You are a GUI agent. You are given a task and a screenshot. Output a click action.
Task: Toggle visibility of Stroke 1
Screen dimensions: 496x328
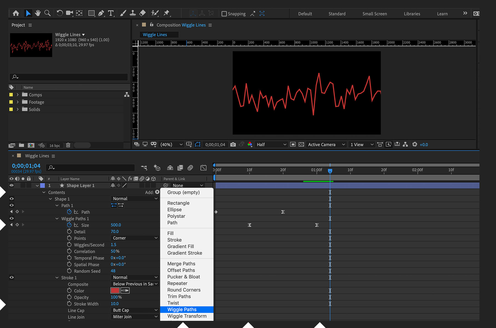[x=11, y=277]
